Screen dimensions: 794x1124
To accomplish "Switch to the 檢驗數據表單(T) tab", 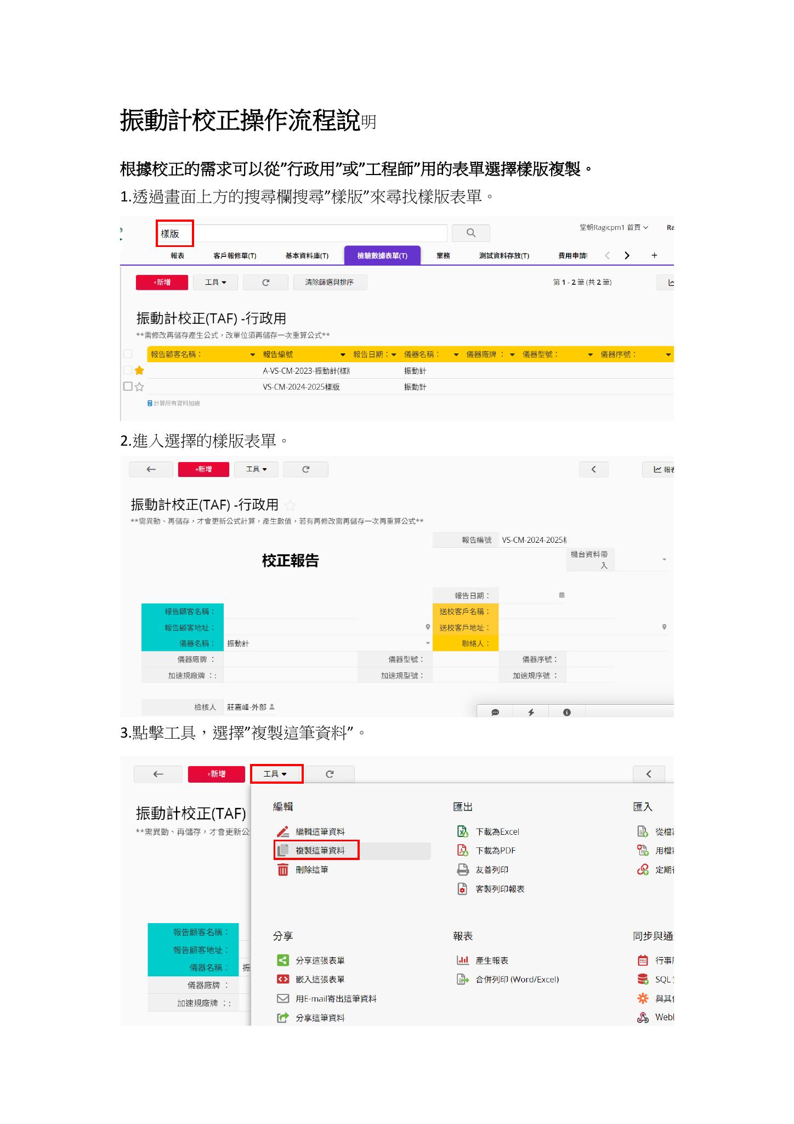I will (382, 256).
